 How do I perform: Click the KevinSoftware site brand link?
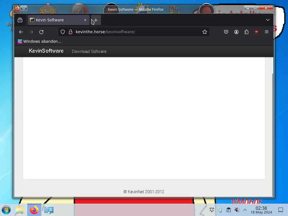coord(46,51)
